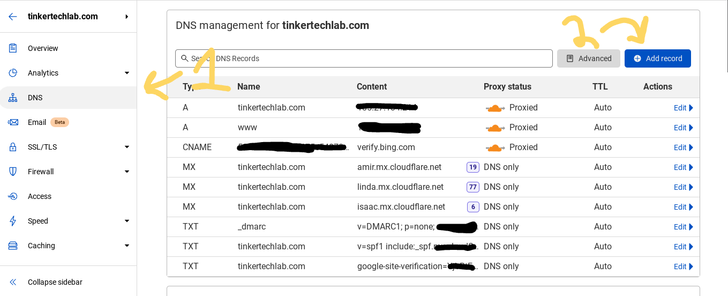Open the tinkertechlab.com domain switcher arrow

click(x=127, y=17)
